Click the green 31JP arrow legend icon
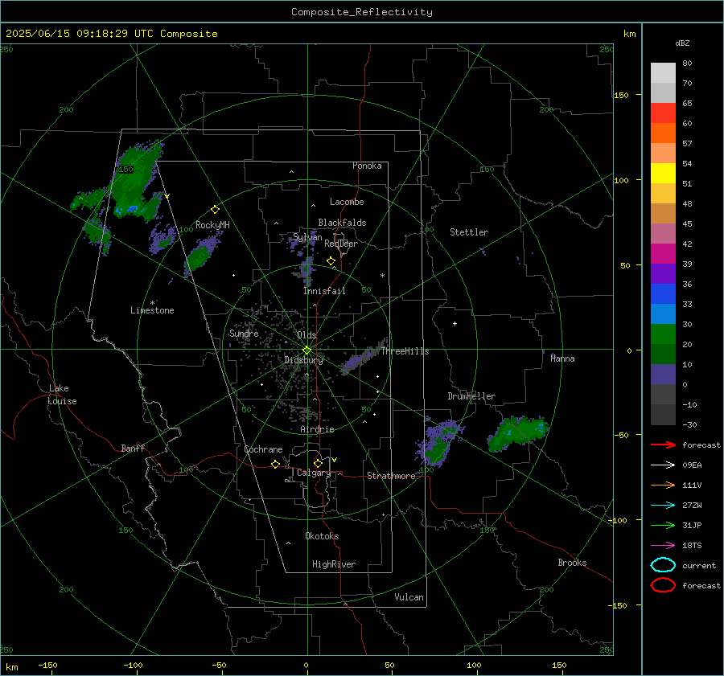This screenshot has width=724, height=676. pyautogui.click(x=663, y=525)
